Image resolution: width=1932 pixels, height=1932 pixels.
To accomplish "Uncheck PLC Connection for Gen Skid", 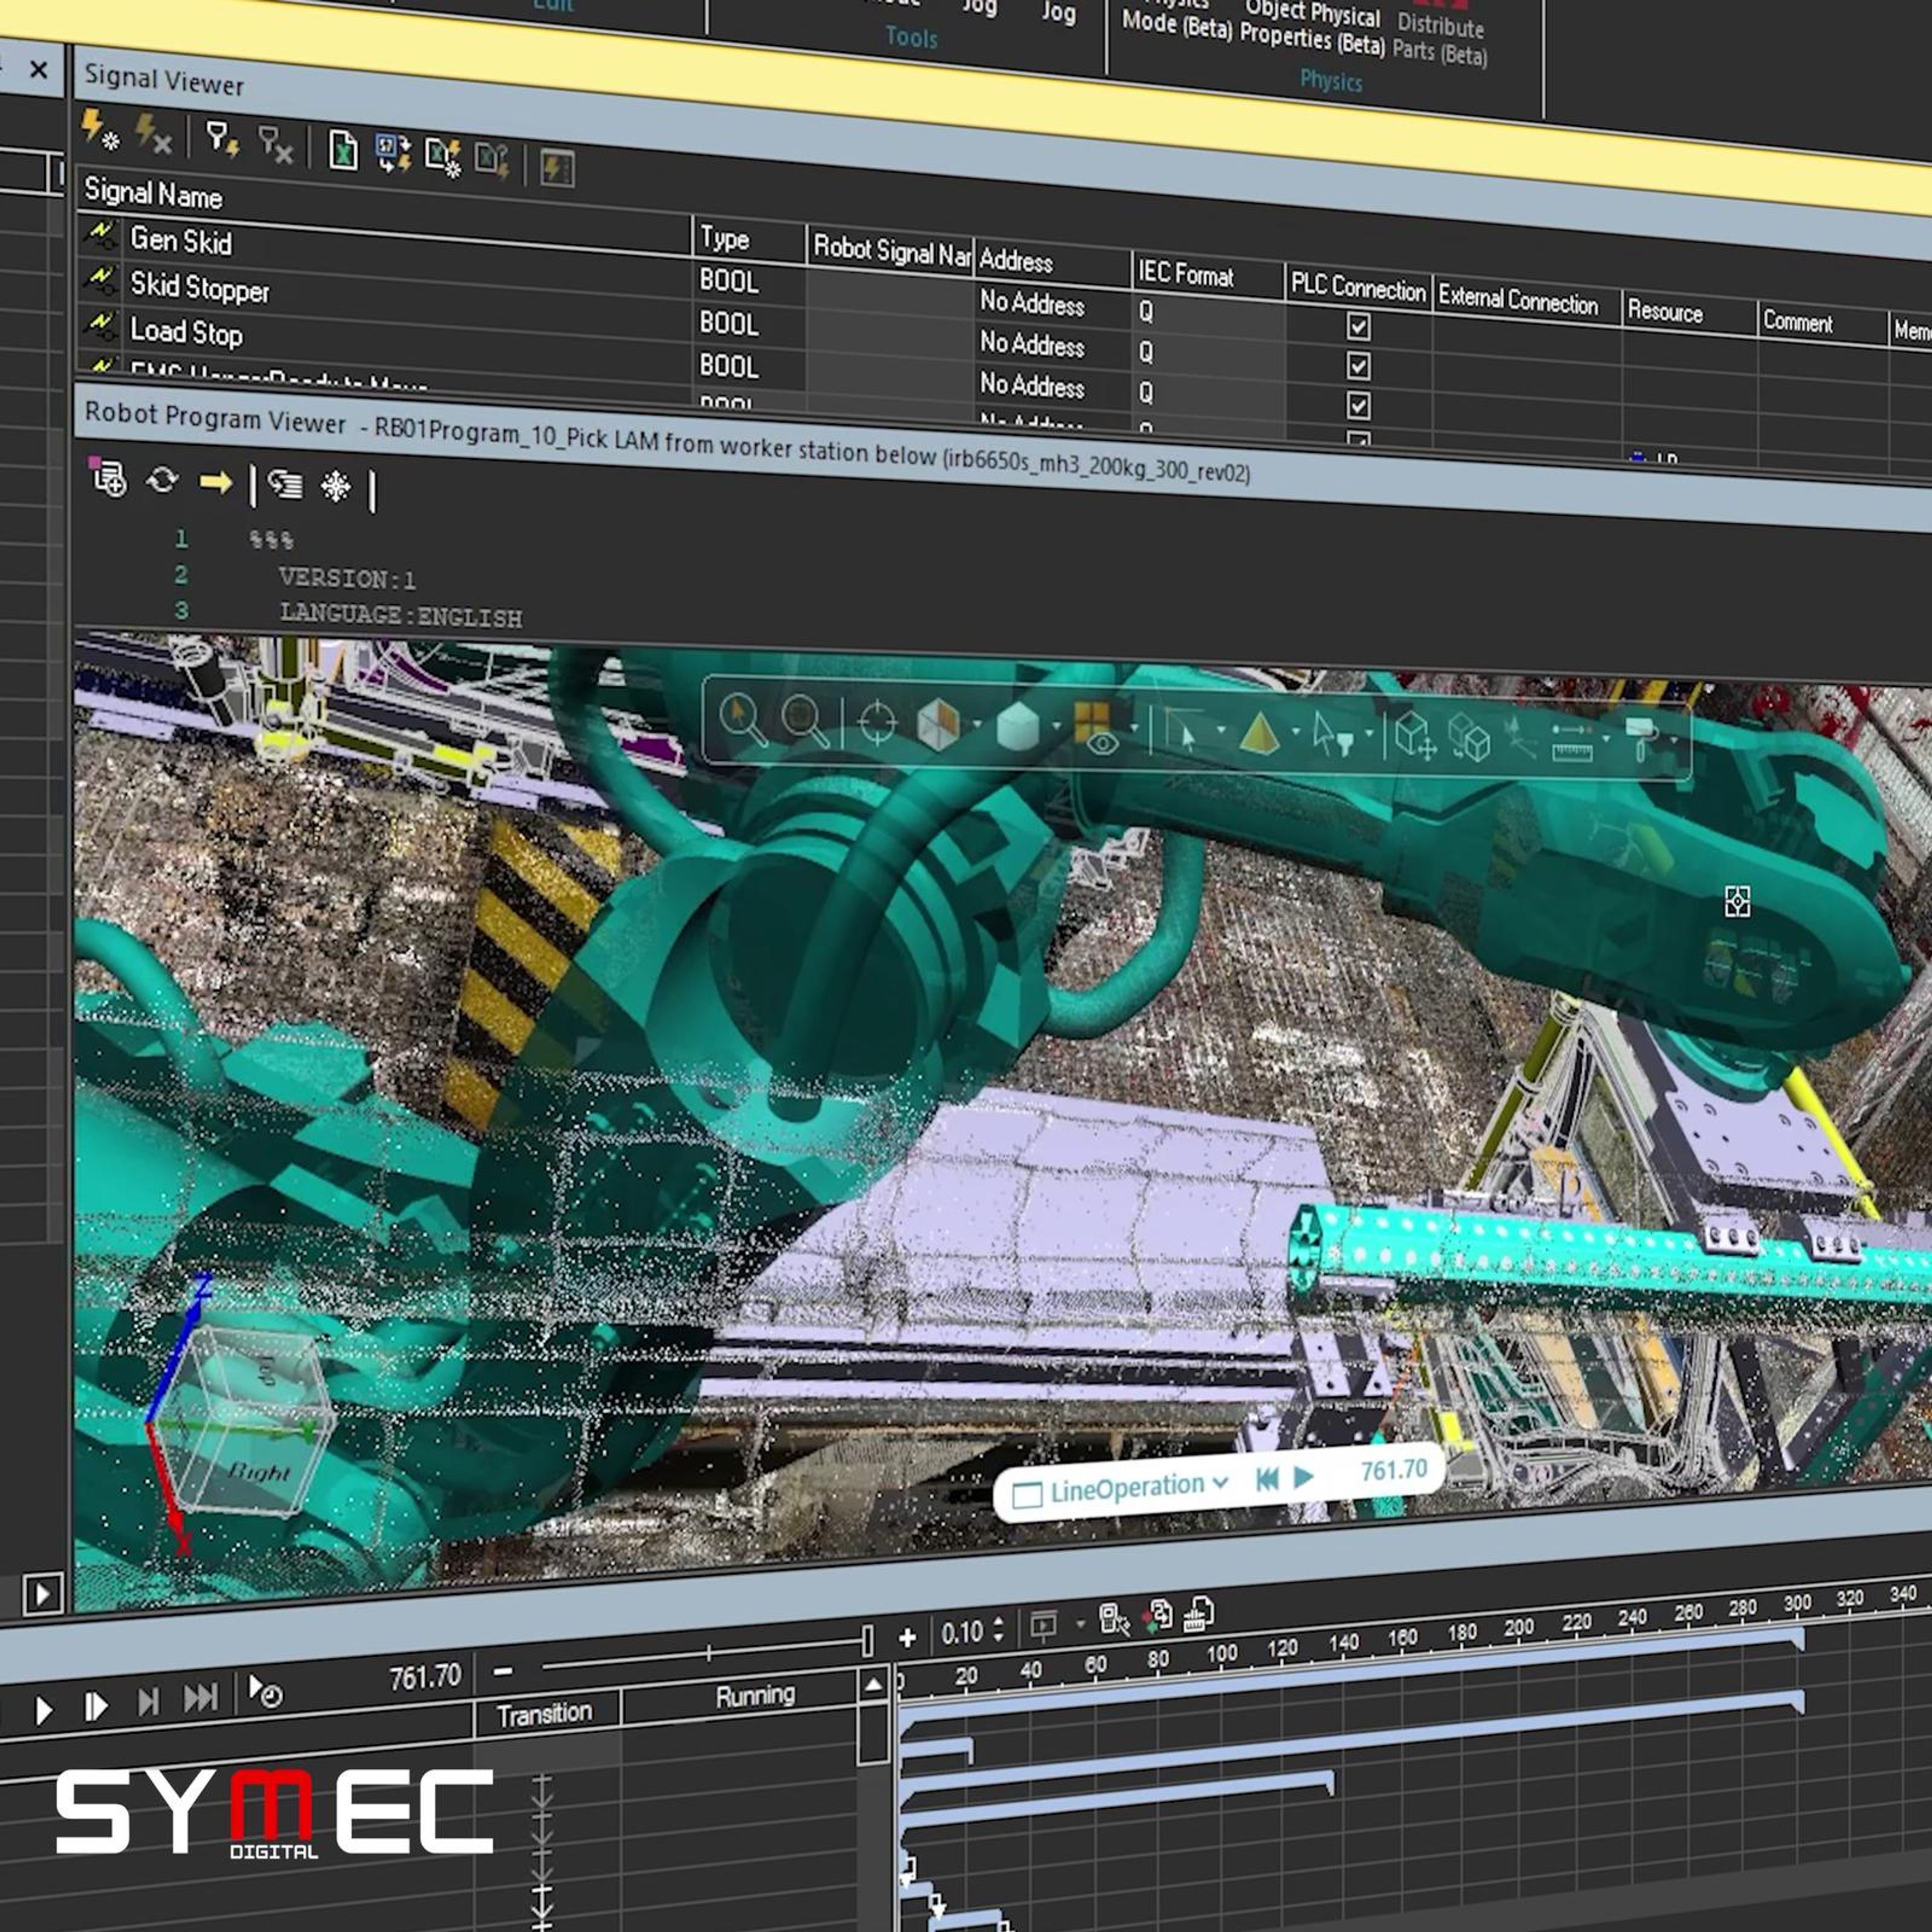I will click(1358, 326).
